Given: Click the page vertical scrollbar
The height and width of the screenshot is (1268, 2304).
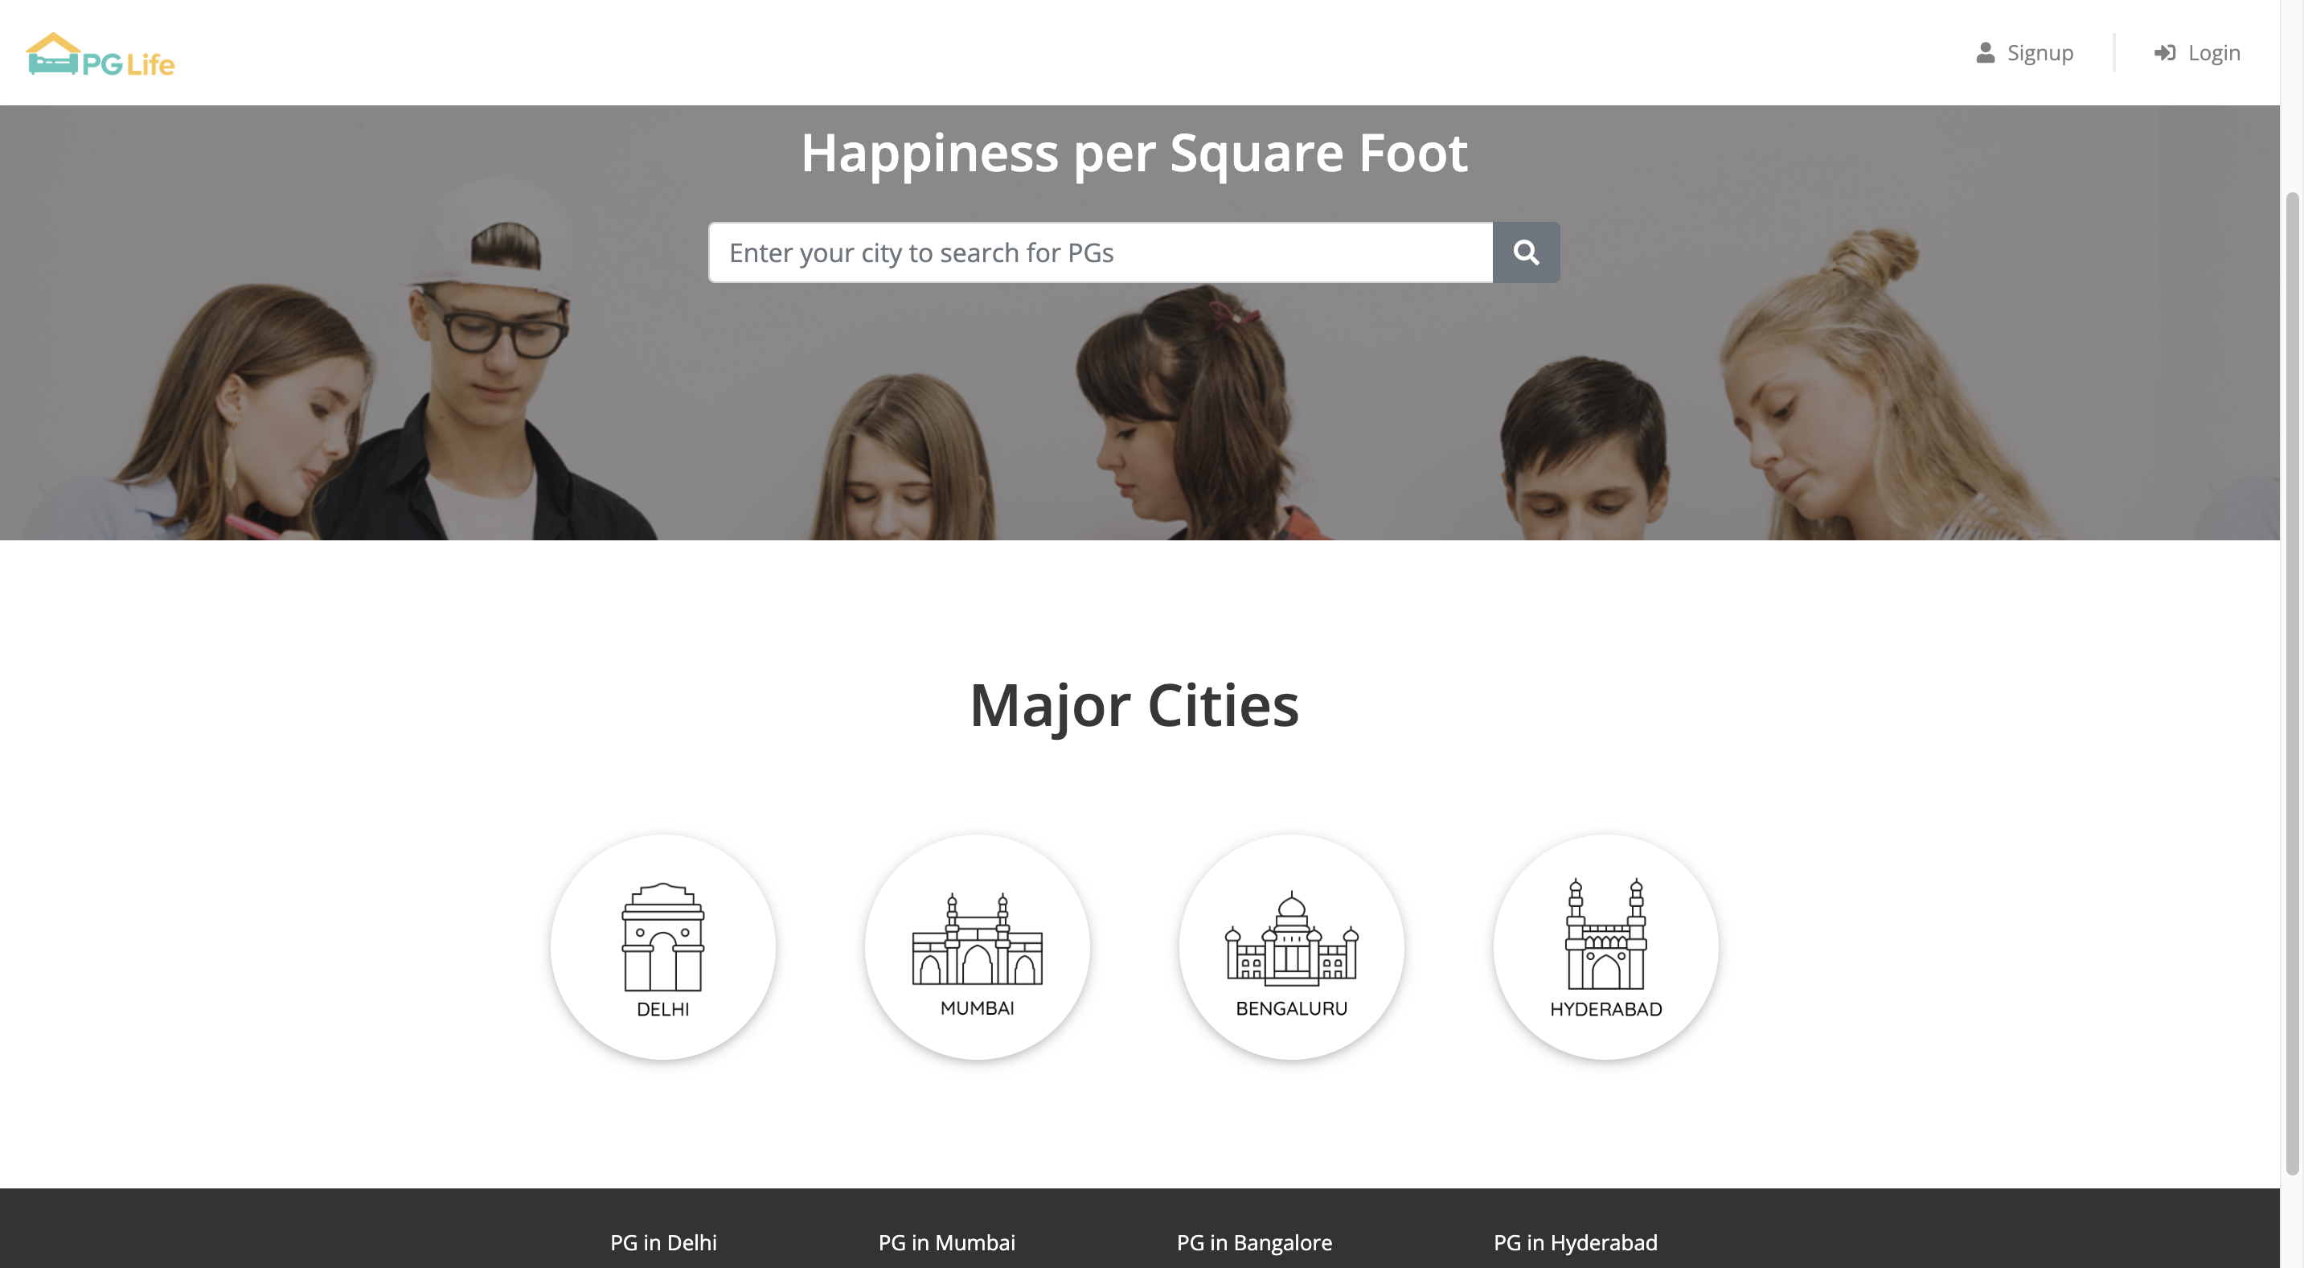Looking at the screenshot, I should coord(2291,680).
